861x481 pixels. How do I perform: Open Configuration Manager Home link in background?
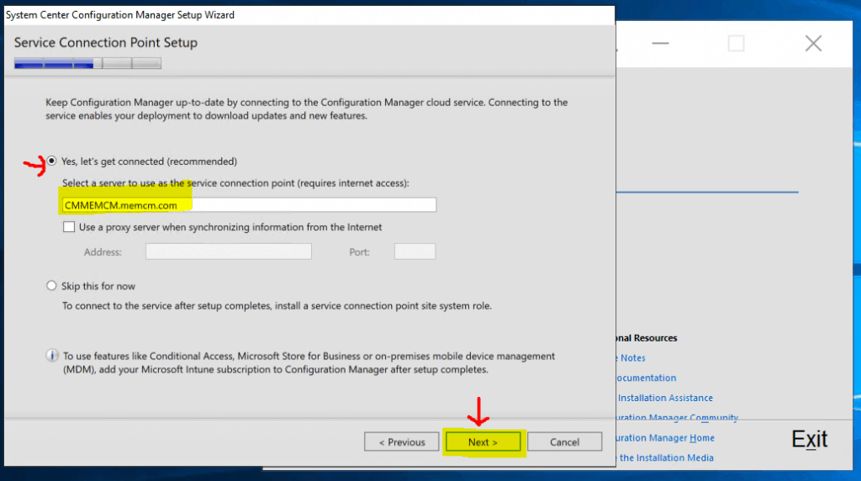(x=665, y=437)
